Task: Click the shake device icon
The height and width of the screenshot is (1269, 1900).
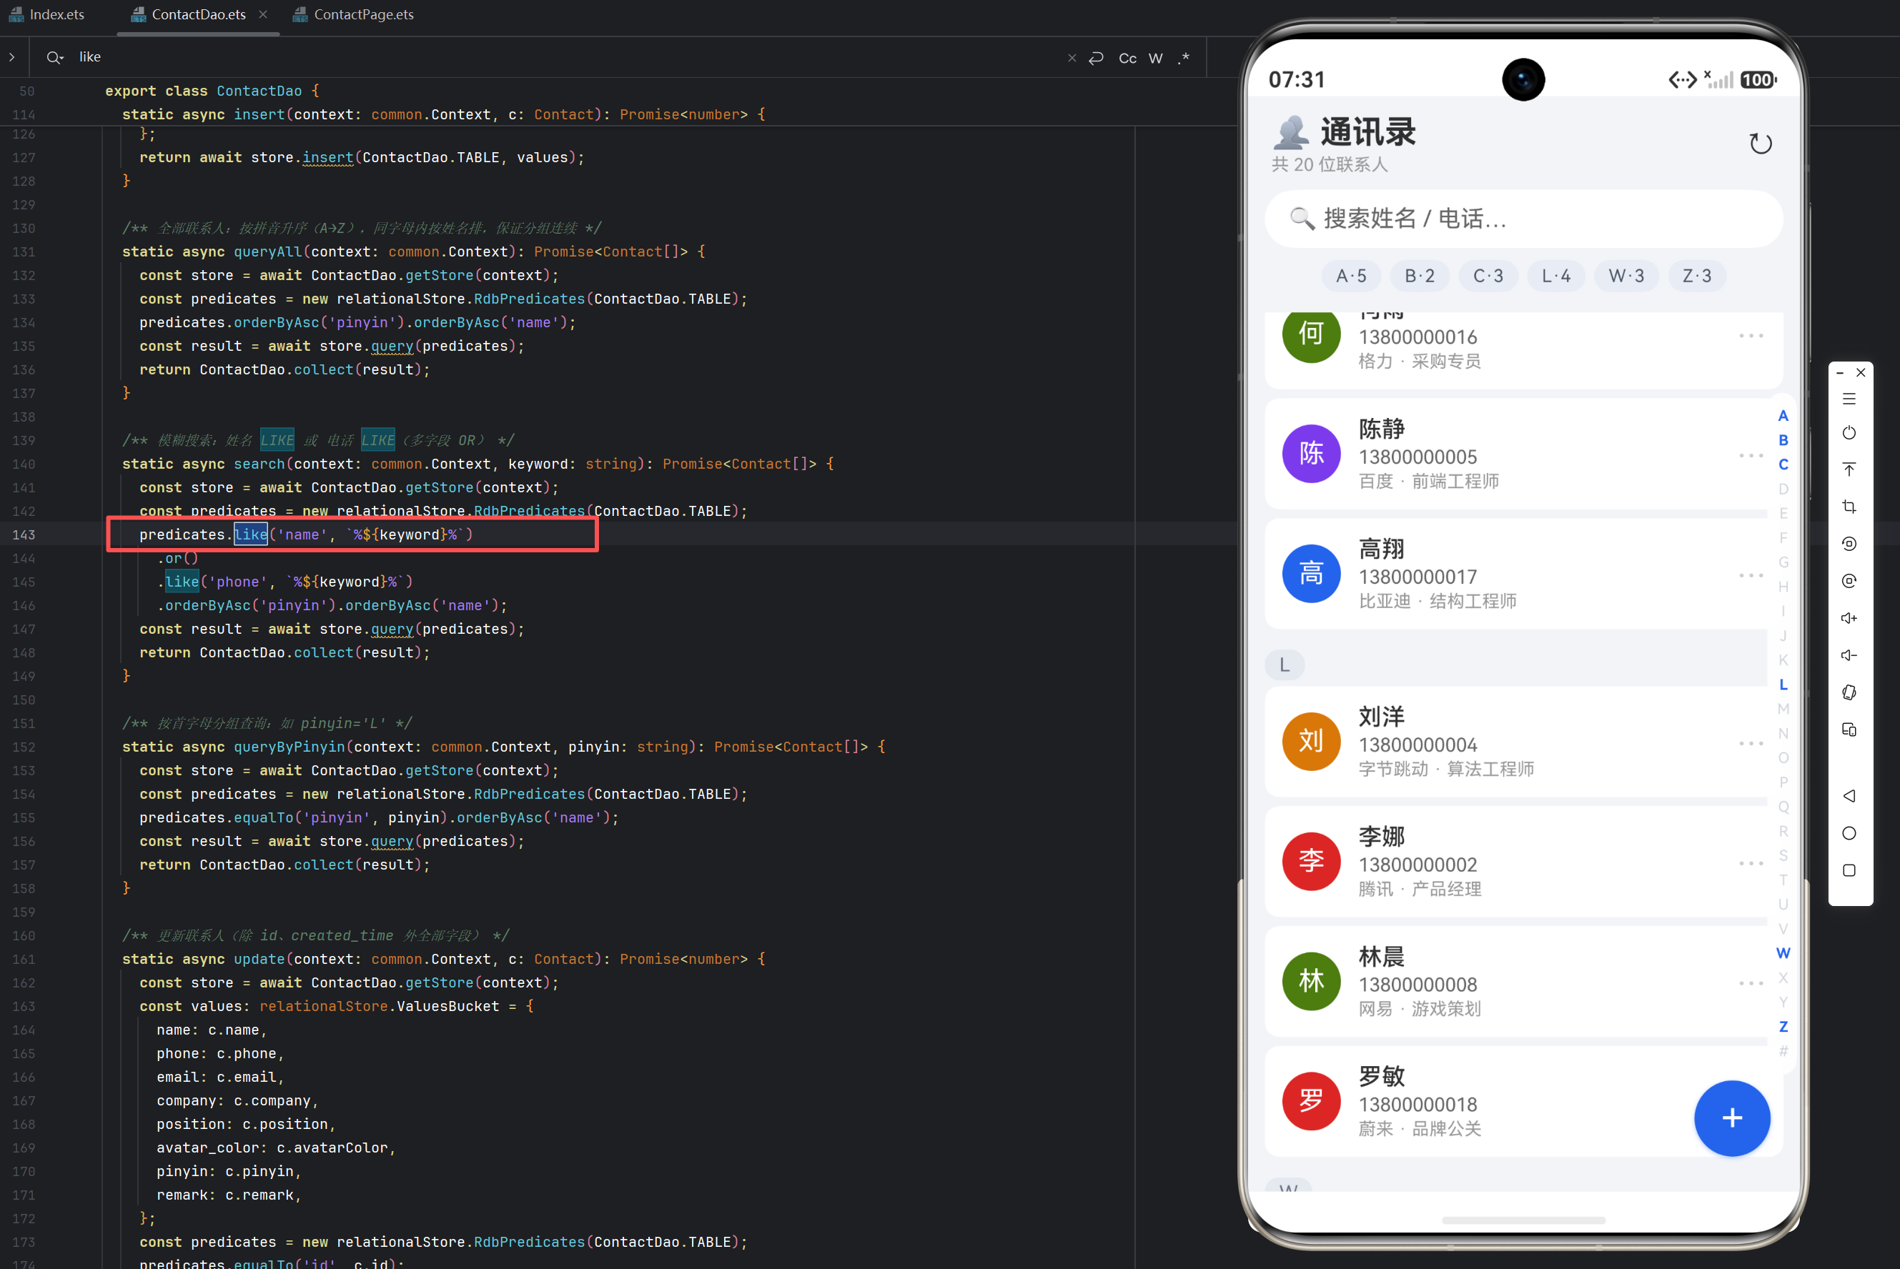Action: (x=1849, y=693)
